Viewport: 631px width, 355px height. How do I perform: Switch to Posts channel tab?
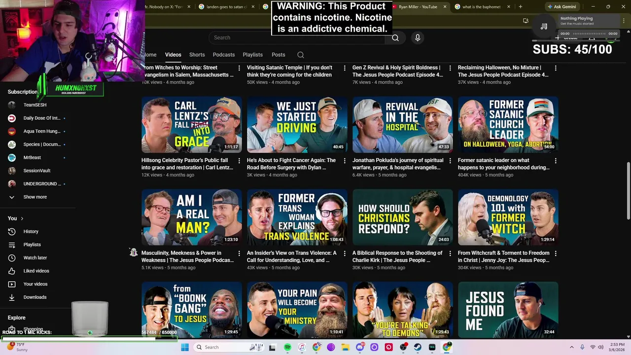click(279, 55)
